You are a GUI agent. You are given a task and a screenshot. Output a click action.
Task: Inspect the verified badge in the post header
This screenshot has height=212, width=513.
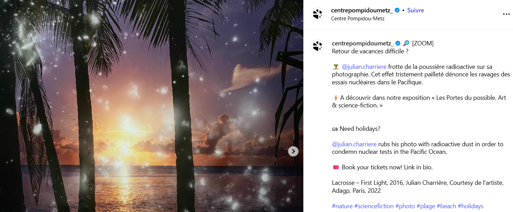397,10
